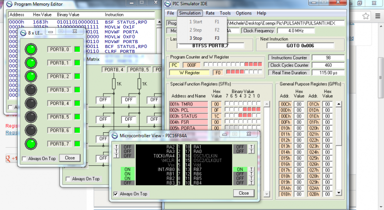Image resolution: width=384 pixels, height=210 pixels.
Task: Select the 002h PCL register row
Action: 189,110
